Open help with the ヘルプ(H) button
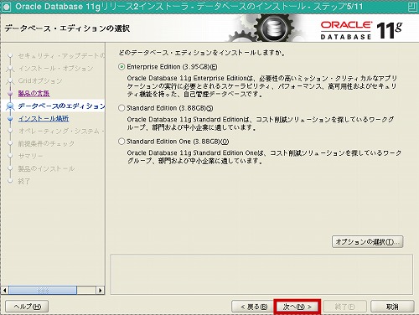This screenshot has height=315, width=419. tap(27, 307)
